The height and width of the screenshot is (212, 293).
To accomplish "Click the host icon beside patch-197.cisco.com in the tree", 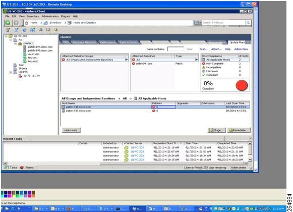I will pos(25,47).
